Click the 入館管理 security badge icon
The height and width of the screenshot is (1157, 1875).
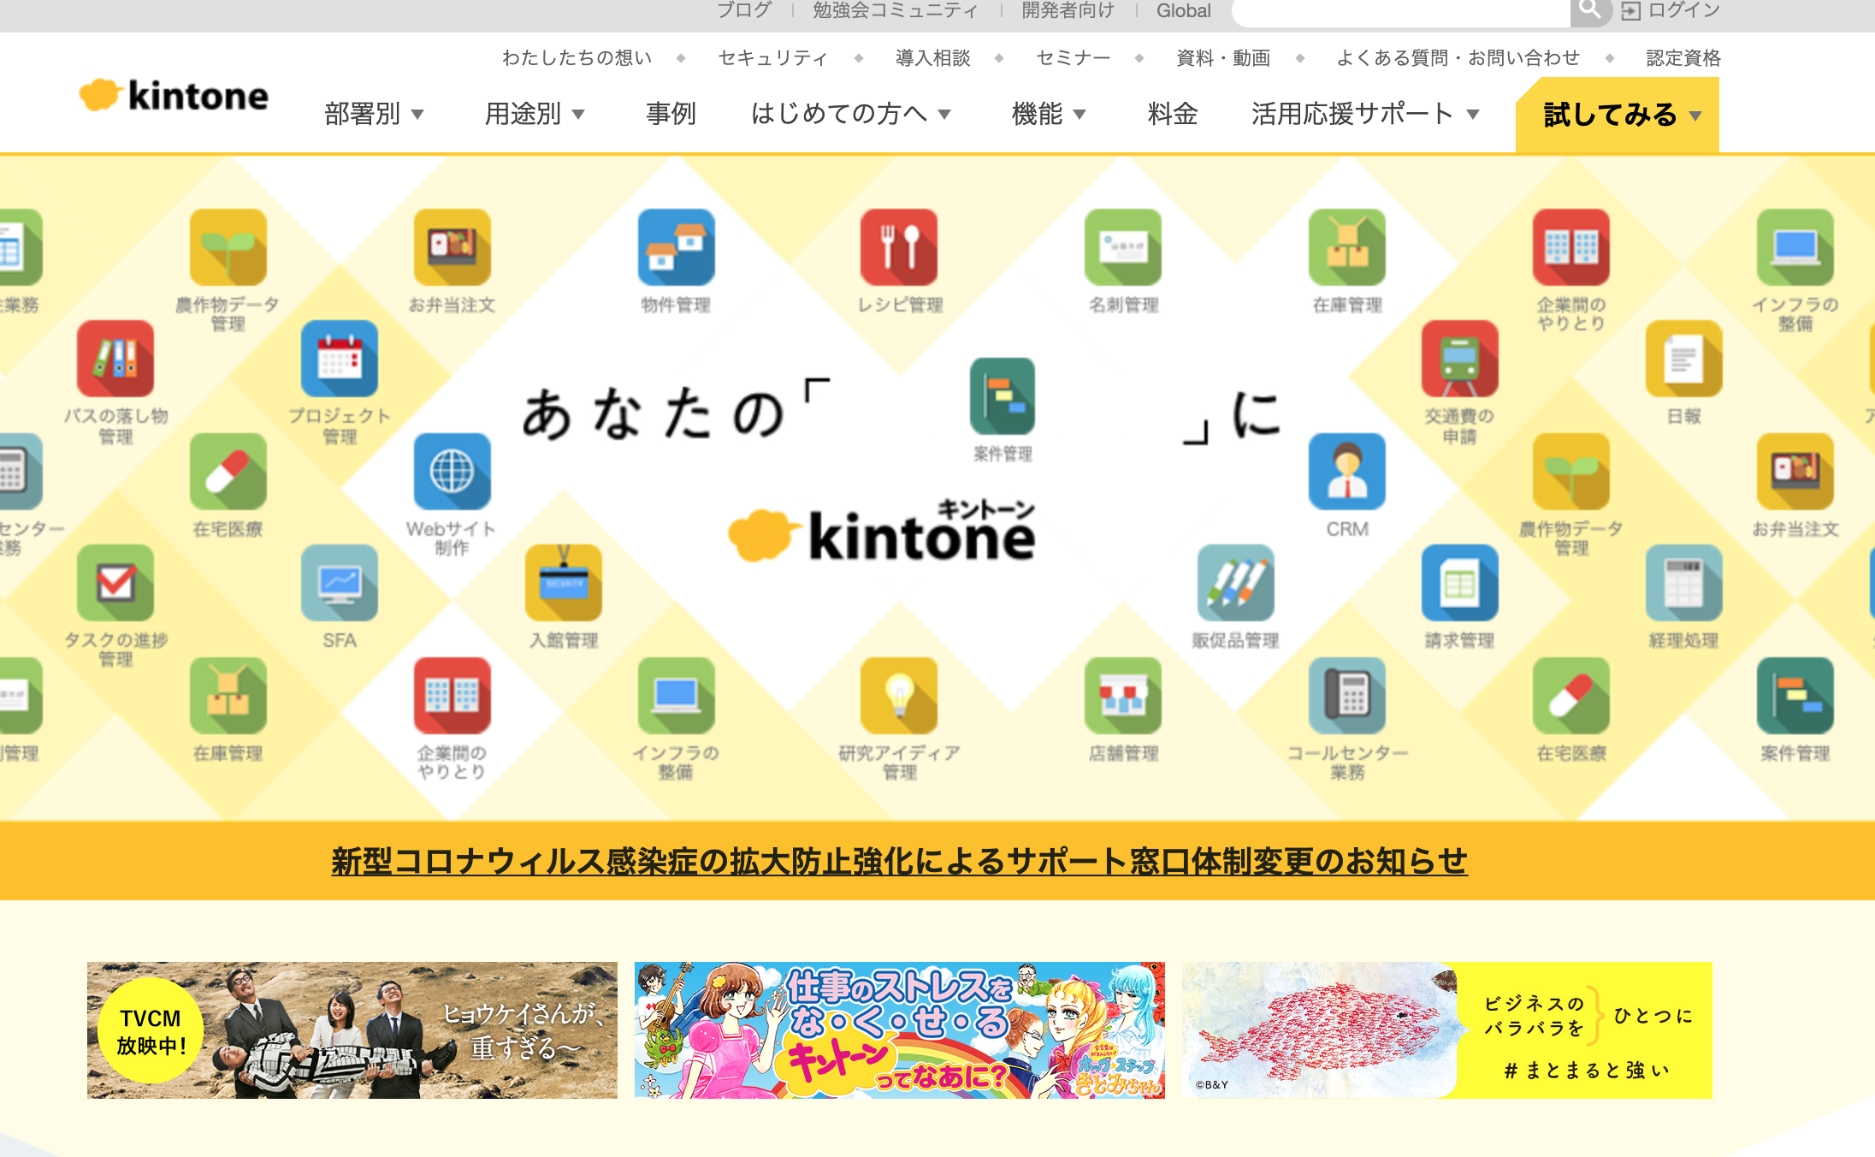564,583
